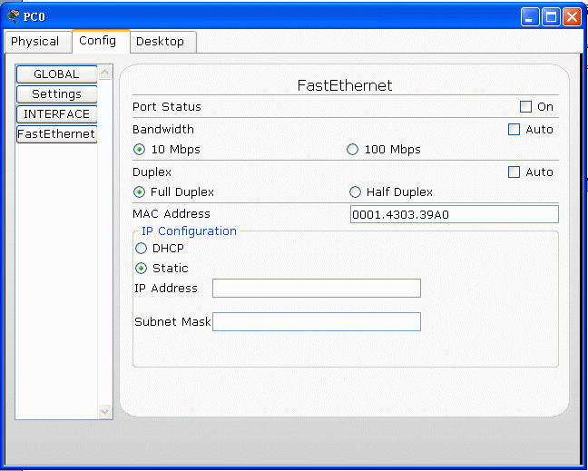Image resolution: width=588 pixels, height=471 pixels.
Task: Open the Settings sidebar button
Action: tap(56, 94)
